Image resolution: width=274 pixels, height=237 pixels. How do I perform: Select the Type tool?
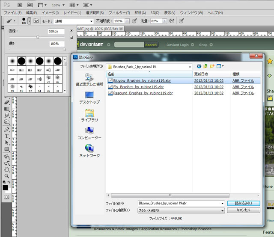pyautogui.click(x=7, y=136)
